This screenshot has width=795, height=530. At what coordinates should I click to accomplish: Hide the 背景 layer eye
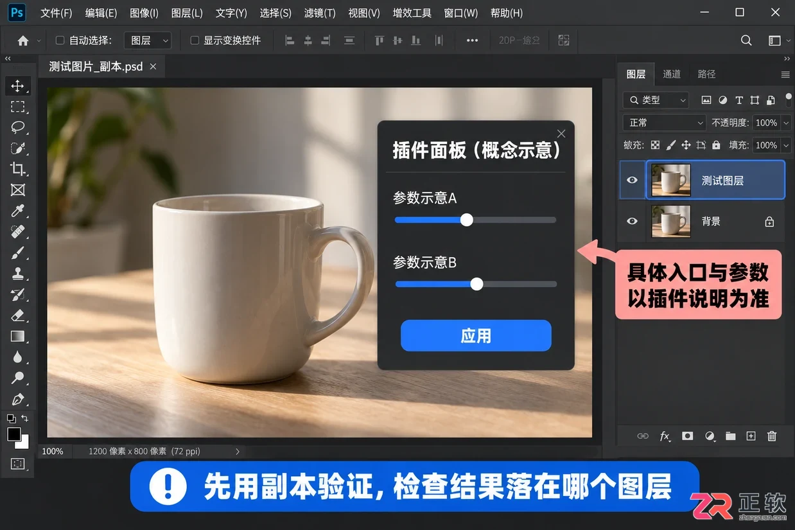[x=632, y=221]
